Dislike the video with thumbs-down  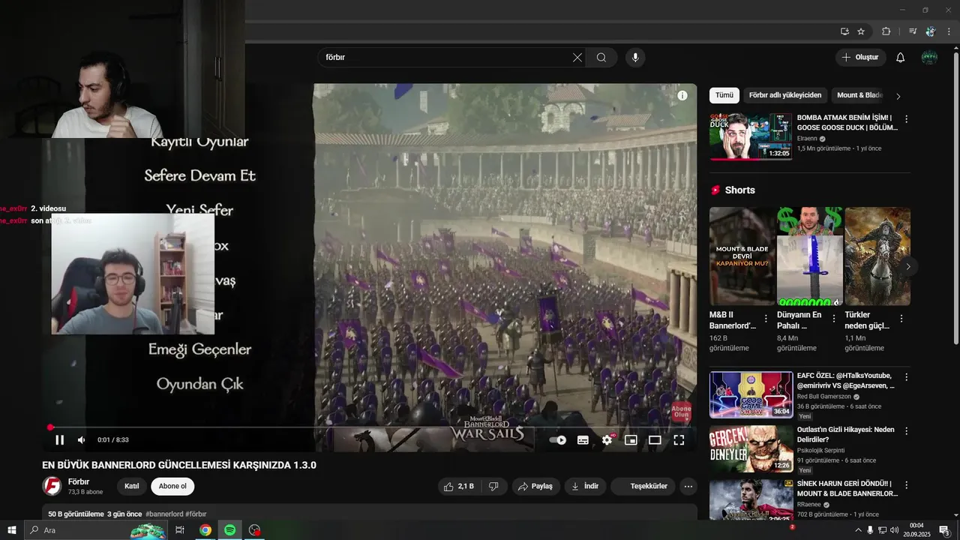493,486
